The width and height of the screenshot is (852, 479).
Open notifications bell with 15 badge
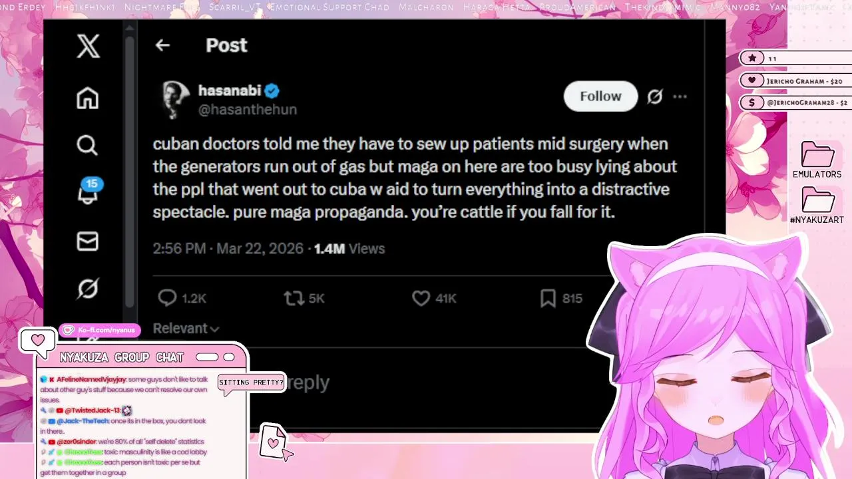click(88, 192)
